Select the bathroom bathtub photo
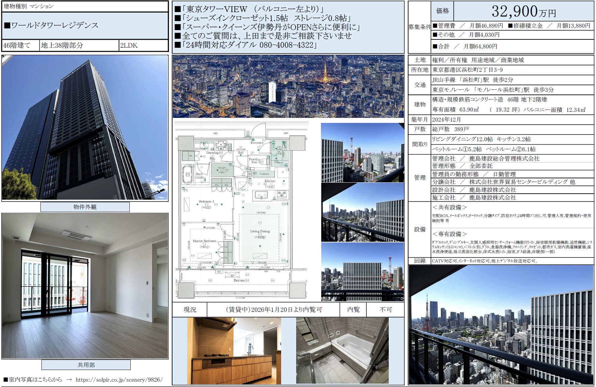 point(342,351)
